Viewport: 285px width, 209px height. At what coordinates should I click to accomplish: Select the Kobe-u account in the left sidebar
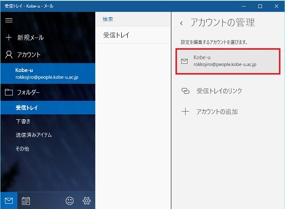coord(48,74)
